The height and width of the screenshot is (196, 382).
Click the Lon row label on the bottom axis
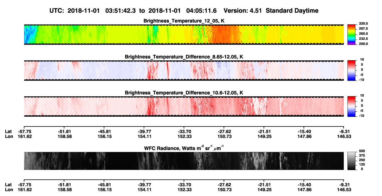point(9,189)
